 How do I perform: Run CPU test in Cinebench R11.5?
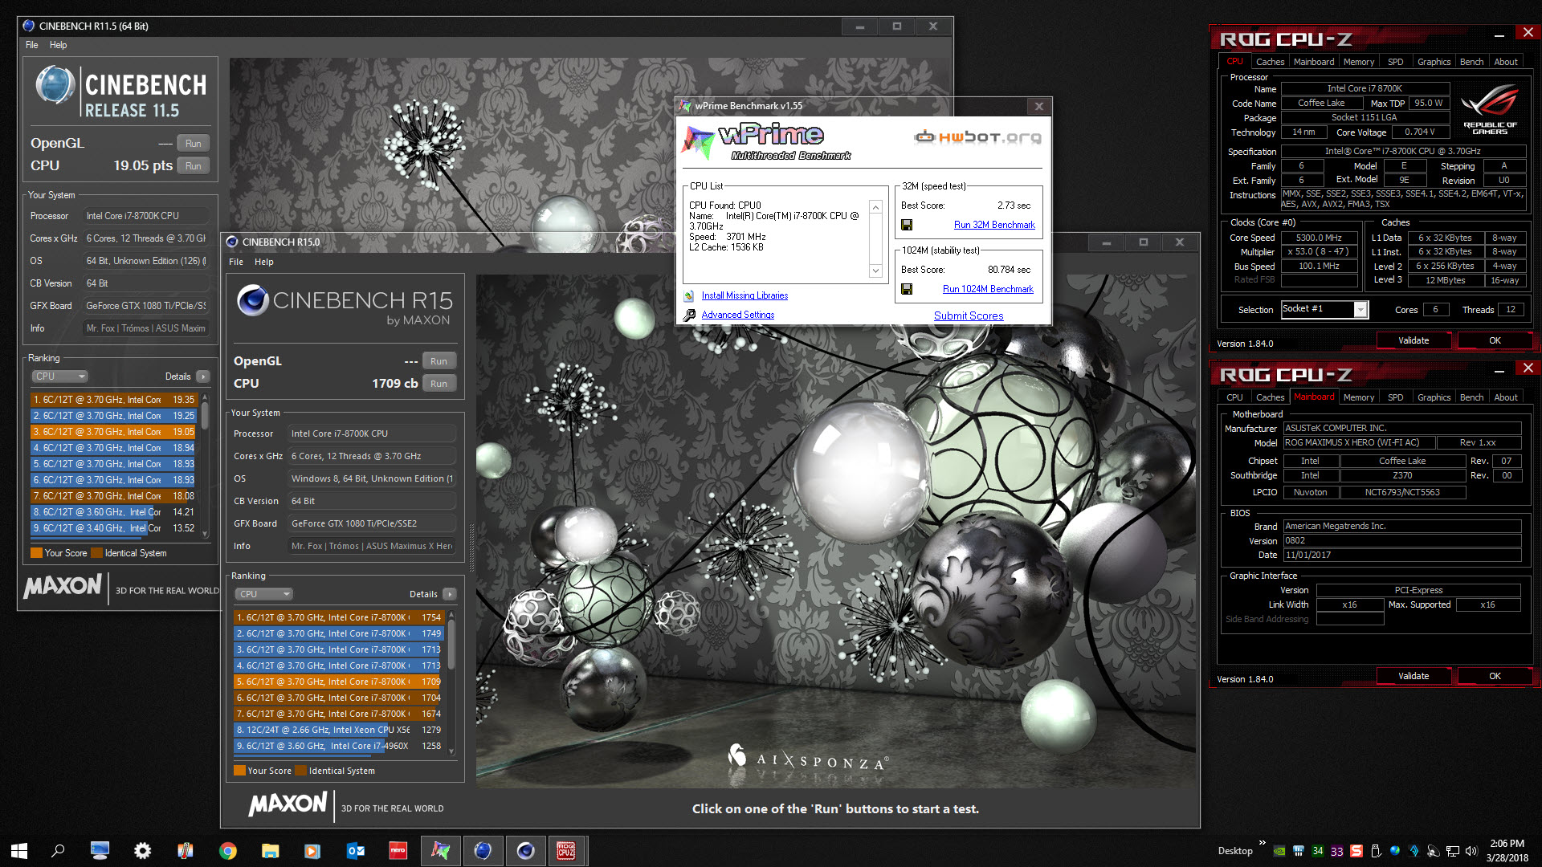[193, 166]
